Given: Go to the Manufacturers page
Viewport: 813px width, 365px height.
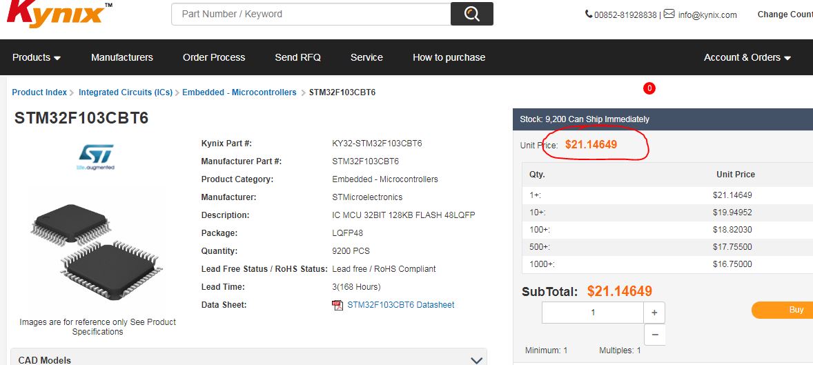Looking at the screenshot, I should pos(122,57).
